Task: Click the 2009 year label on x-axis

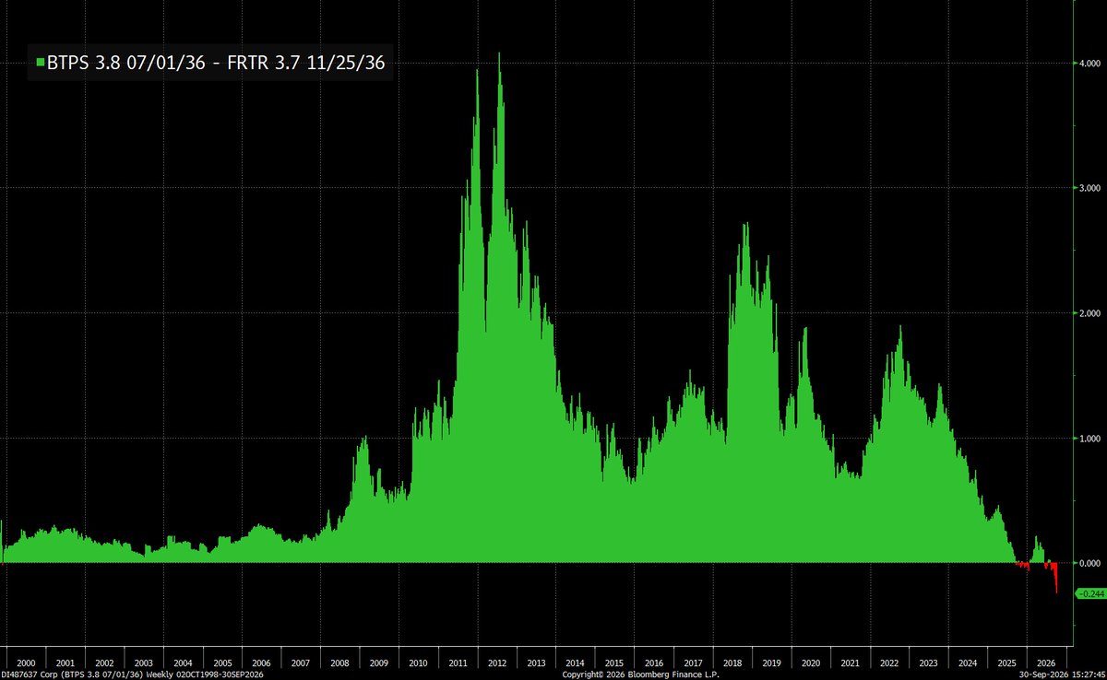Action: point(379,662)
